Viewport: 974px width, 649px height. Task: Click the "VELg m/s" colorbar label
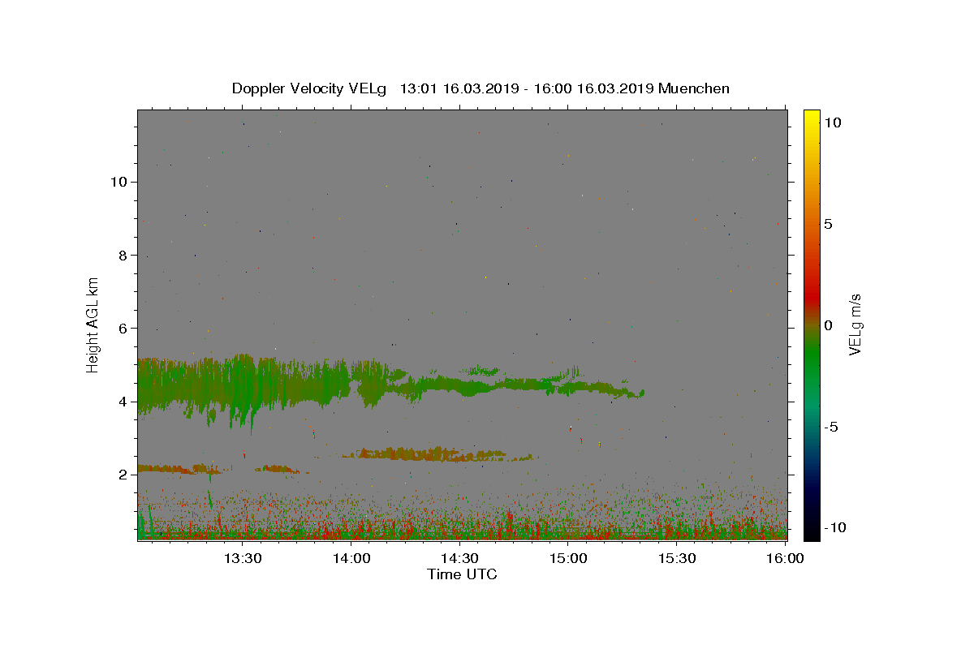[x=855, y=324]
